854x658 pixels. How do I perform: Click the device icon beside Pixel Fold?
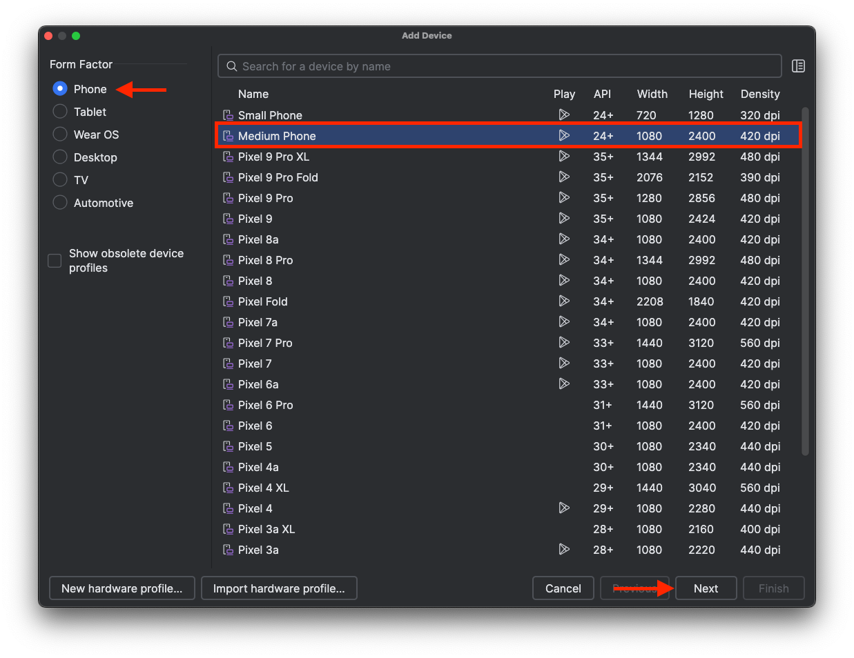228,301
